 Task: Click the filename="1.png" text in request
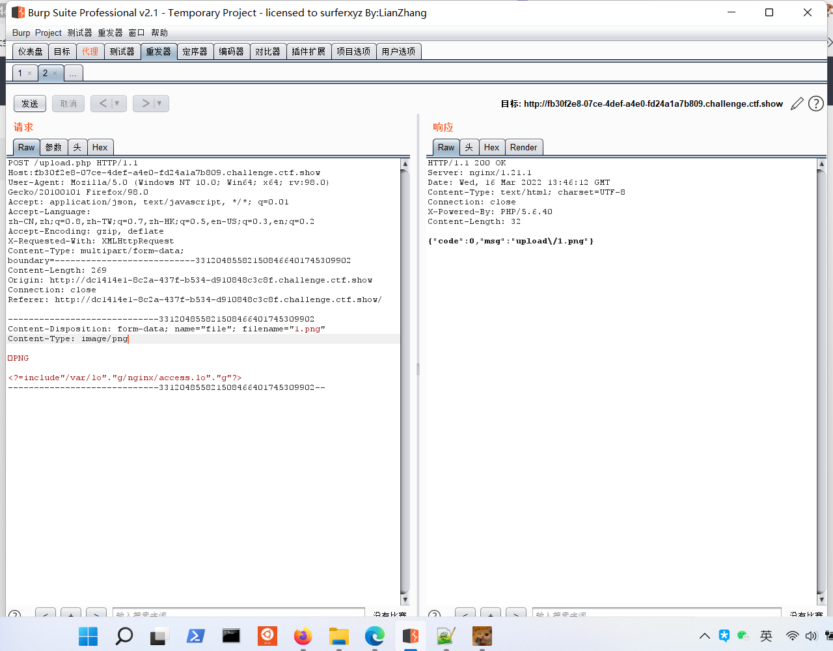(284, 329)
